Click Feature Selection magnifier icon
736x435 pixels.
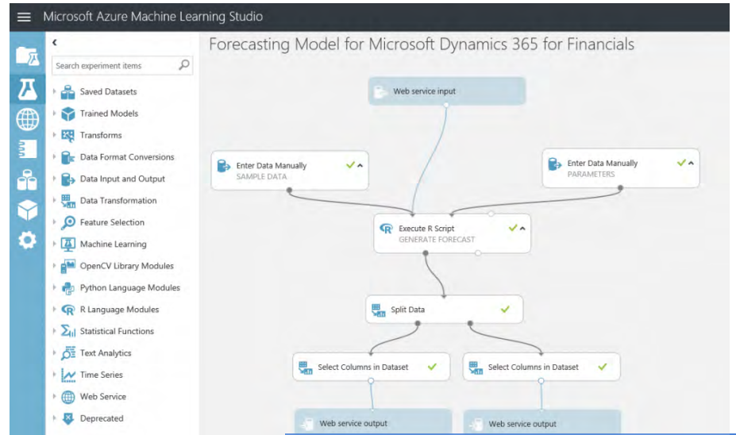point(68,222)
